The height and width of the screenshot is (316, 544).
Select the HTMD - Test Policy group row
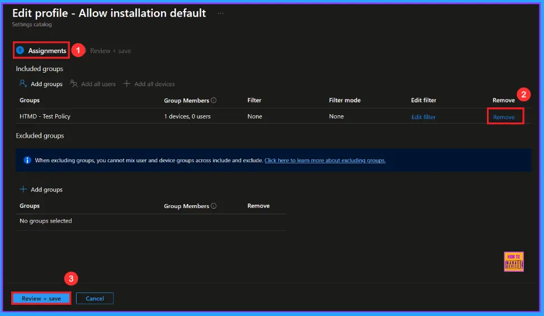(274, 116)
